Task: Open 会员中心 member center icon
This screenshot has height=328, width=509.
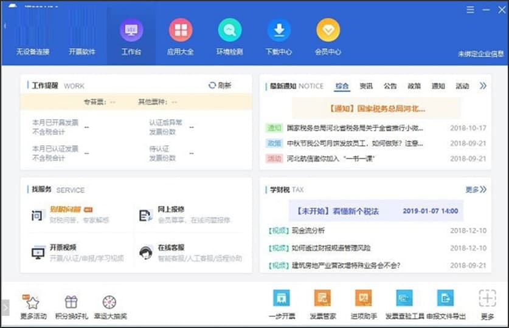Action: click(x=328, y=30)
